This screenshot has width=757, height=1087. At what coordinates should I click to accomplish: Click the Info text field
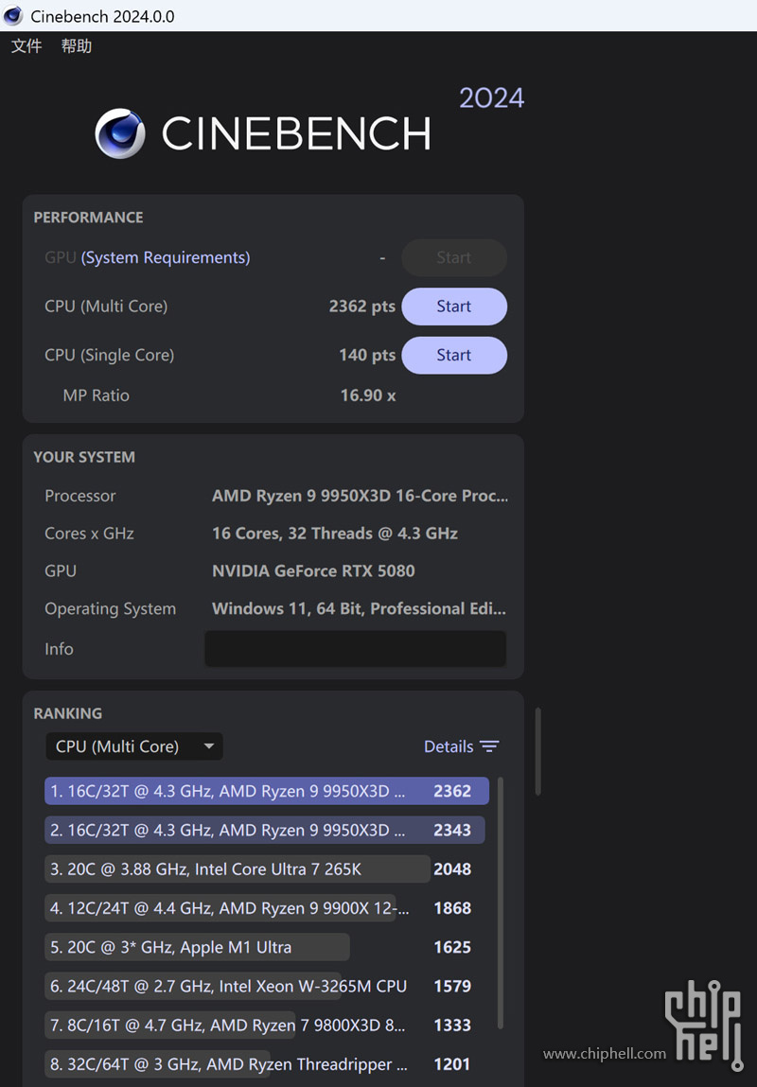pyautogui.click(x=355, y=649)
